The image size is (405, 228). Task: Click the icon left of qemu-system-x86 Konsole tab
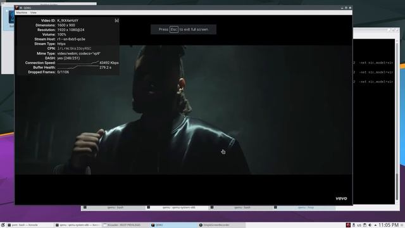pos(149,207)
